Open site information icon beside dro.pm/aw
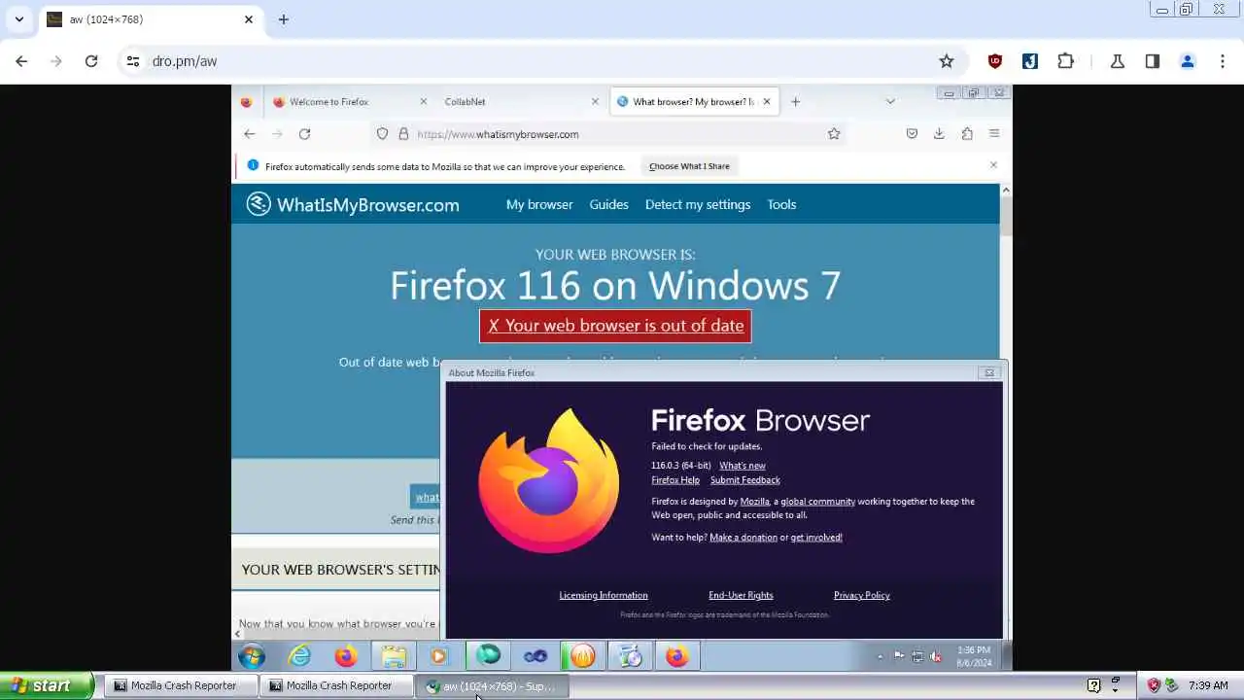This screenshot has height=700, width=1244. 133,61
